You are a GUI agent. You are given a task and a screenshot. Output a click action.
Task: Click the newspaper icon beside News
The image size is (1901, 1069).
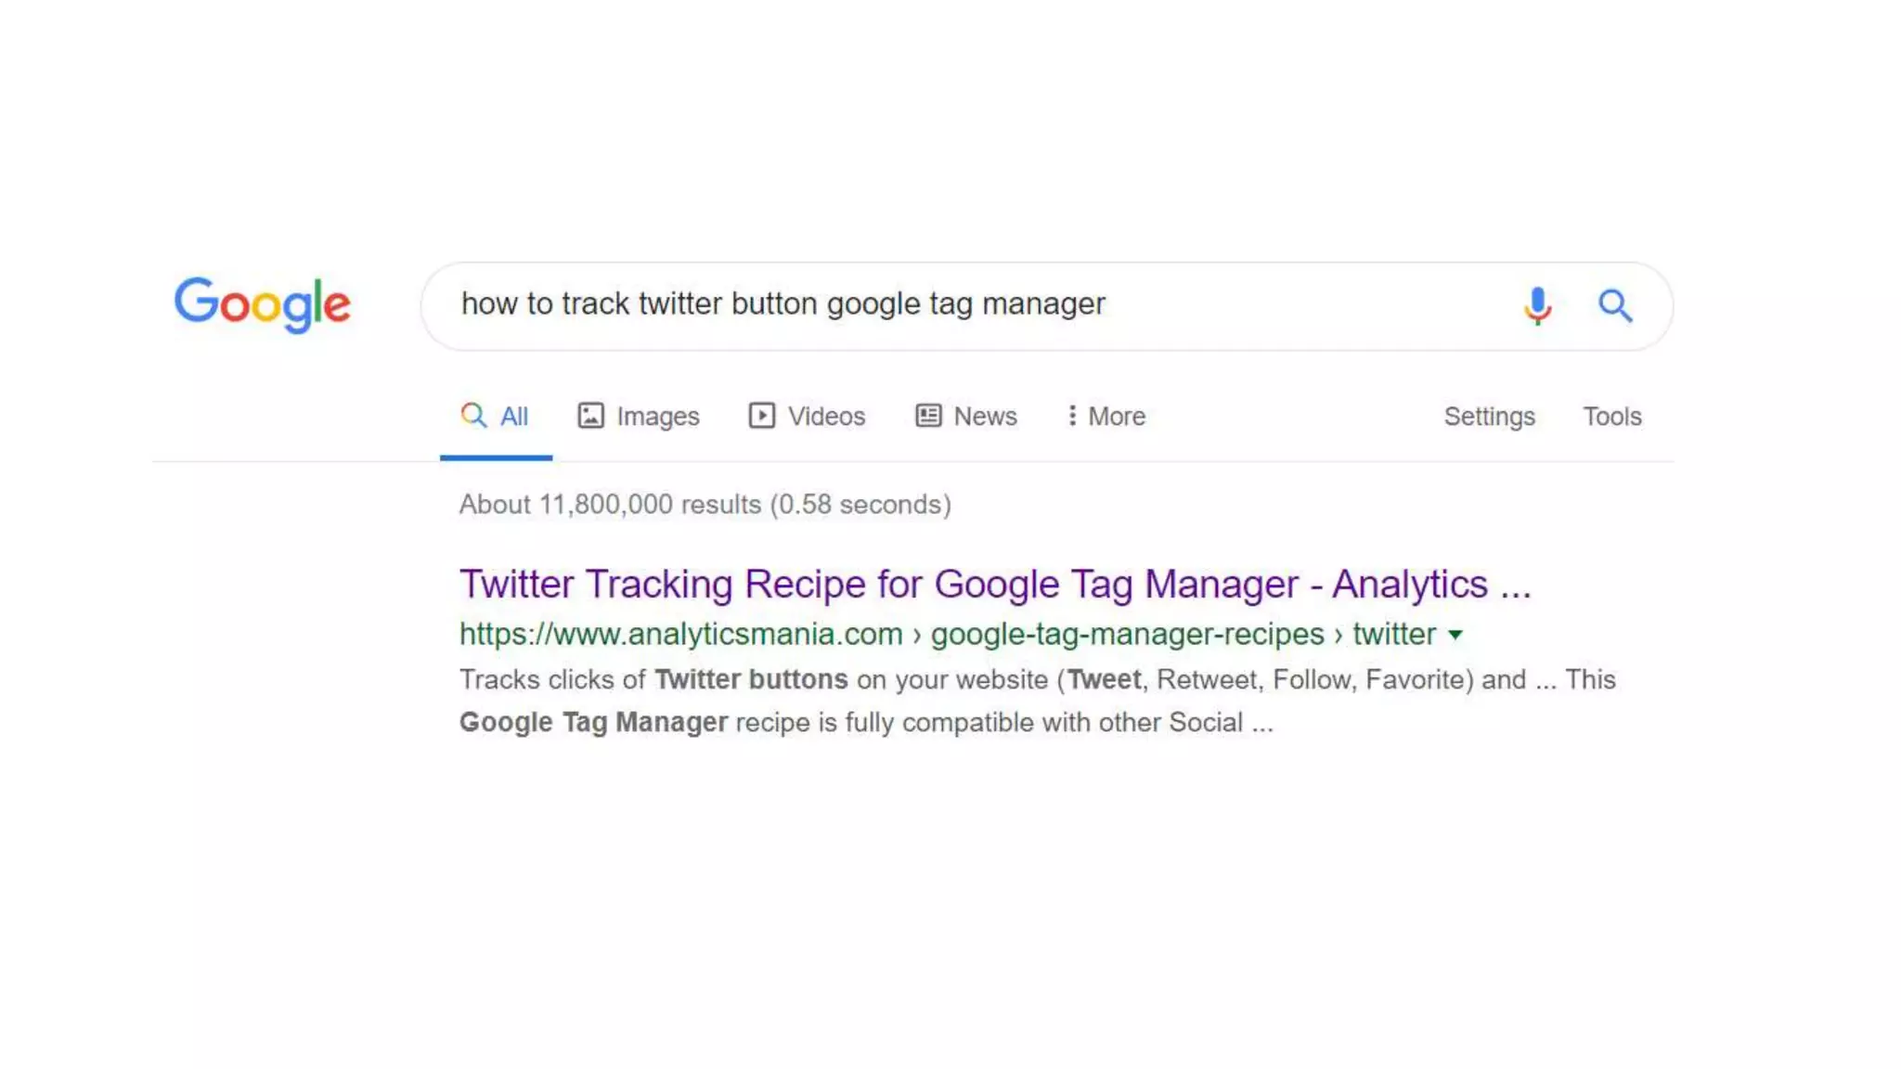click(x=928, y=416)
